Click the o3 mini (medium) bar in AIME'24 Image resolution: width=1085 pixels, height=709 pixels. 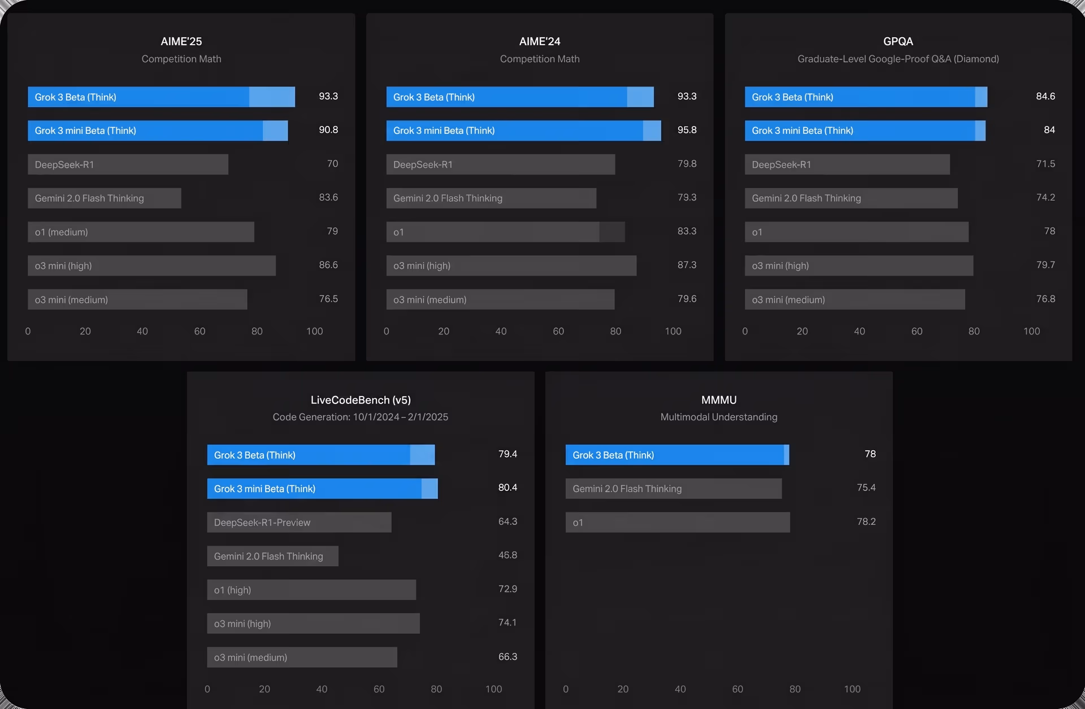click(x=500, y=299)
